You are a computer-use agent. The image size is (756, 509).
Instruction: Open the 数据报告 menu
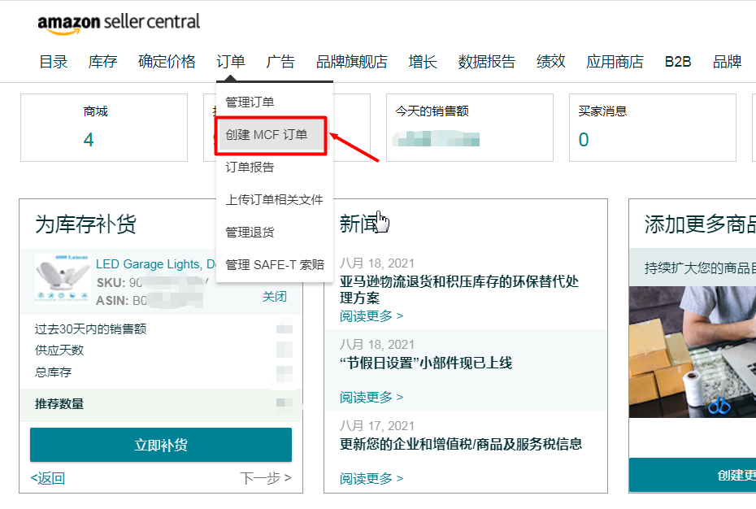pos(486,61)
